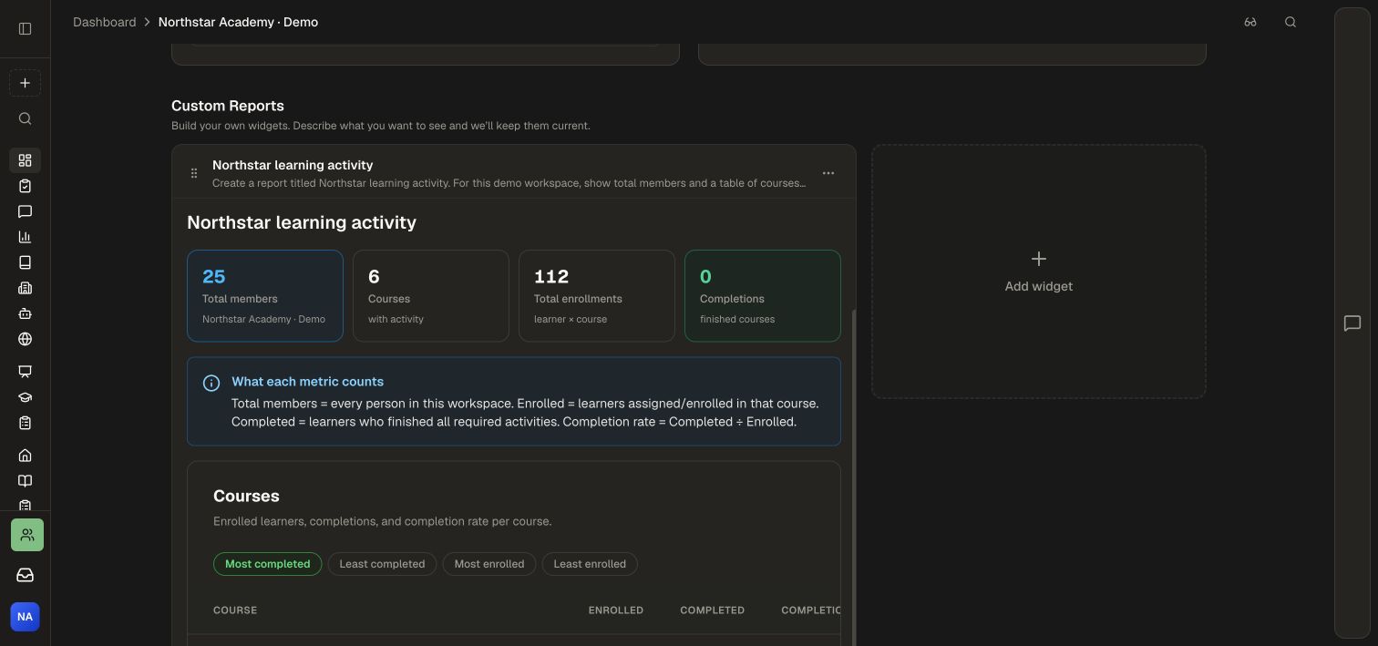
Task: Select the Least enrolled filter
Action: pos(590,564)
